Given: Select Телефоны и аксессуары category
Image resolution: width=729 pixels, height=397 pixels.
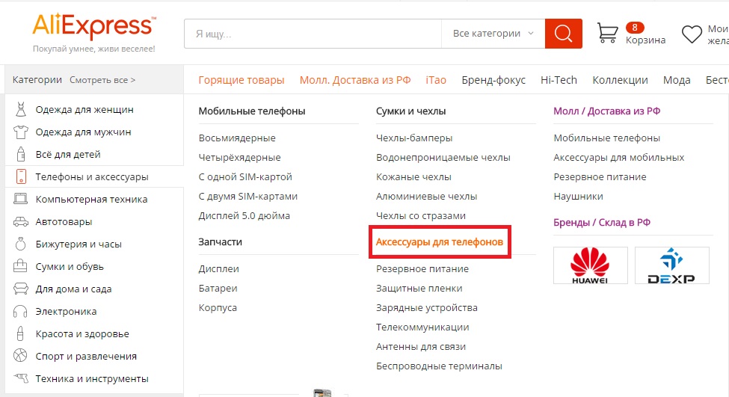Looking at the screenshot, I should [x=92, y=176].
